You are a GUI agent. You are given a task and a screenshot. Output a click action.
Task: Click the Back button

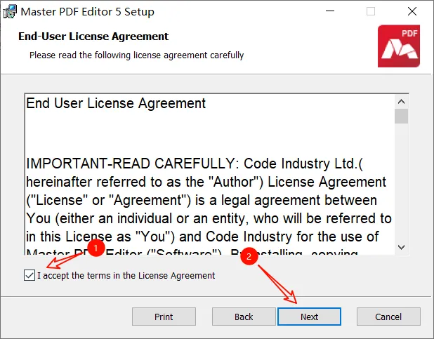click(x=244, y=317)
